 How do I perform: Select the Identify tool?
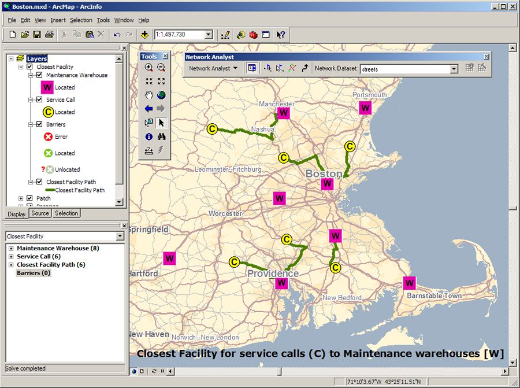click(149, 137)
